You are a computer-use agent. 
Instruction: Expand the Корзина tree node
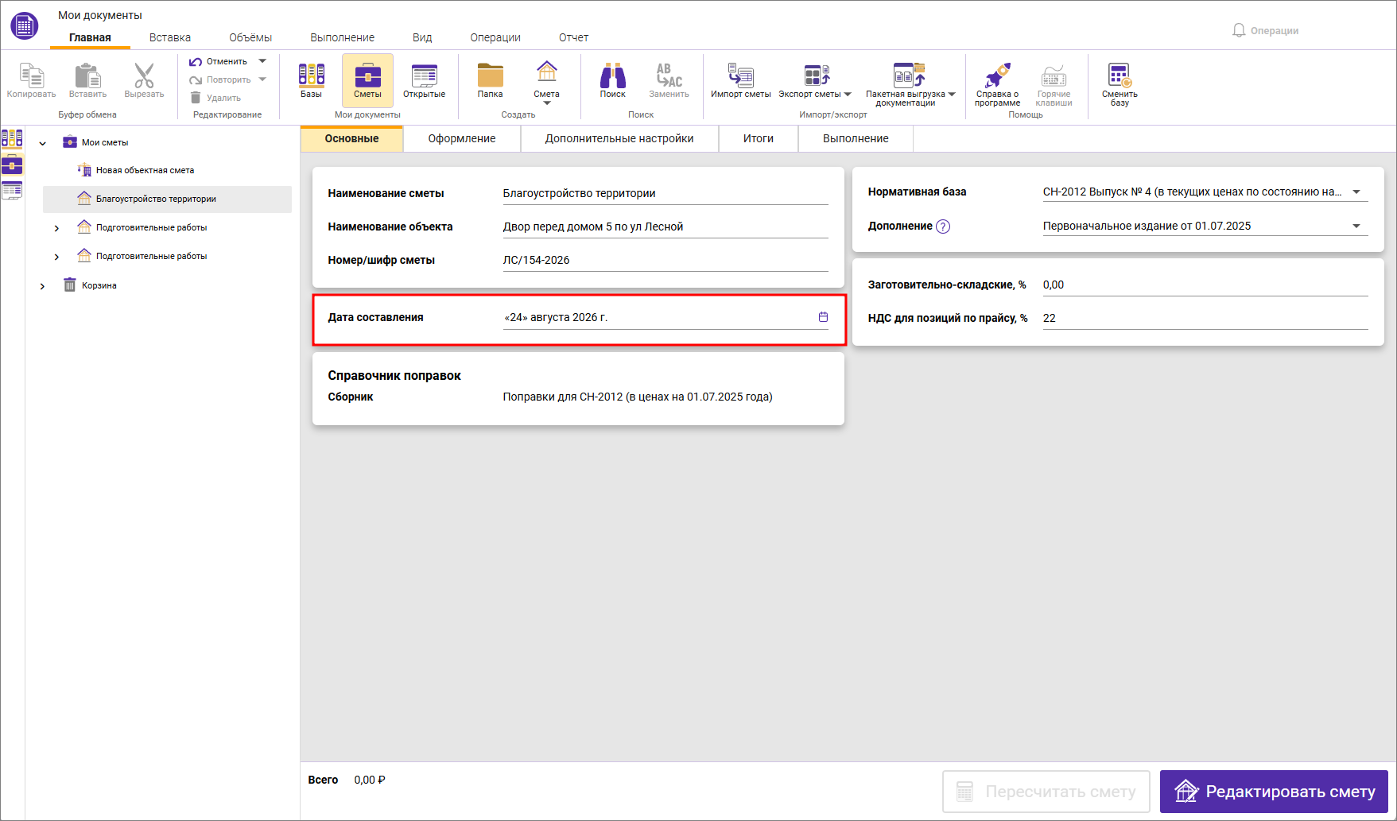click(x=43, y=286)
